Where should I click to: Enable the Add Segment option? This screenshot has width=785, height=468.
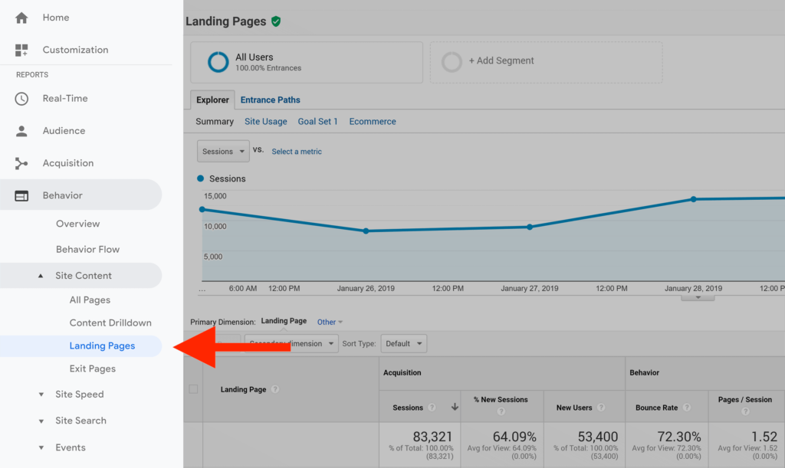[452, 62]
